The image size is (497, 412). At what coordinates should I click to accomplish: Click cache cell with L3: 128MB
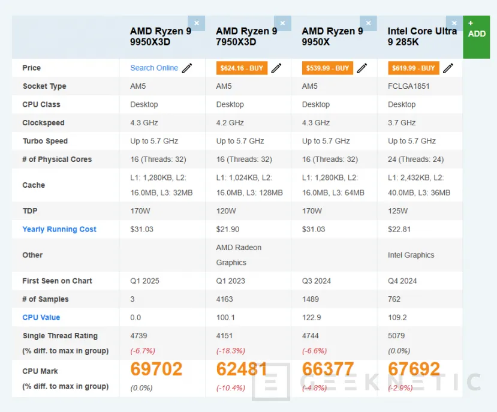249,185
